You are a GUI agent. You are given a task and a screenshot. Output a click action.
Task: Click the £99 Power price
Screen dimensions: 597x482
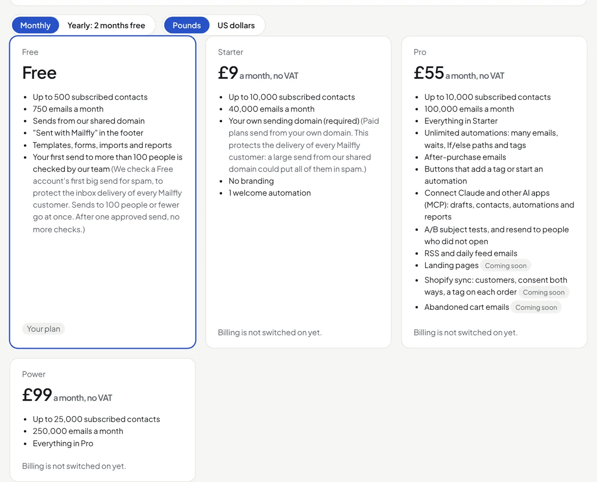(37, 395)
